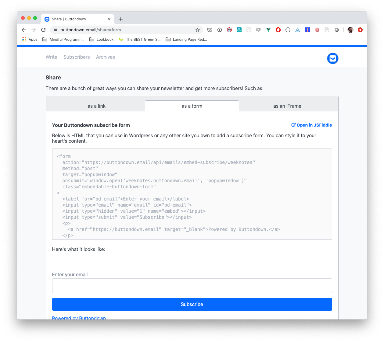
Task: Open the Apps shortcut in bookmarks bar
Action: [30, 40]
